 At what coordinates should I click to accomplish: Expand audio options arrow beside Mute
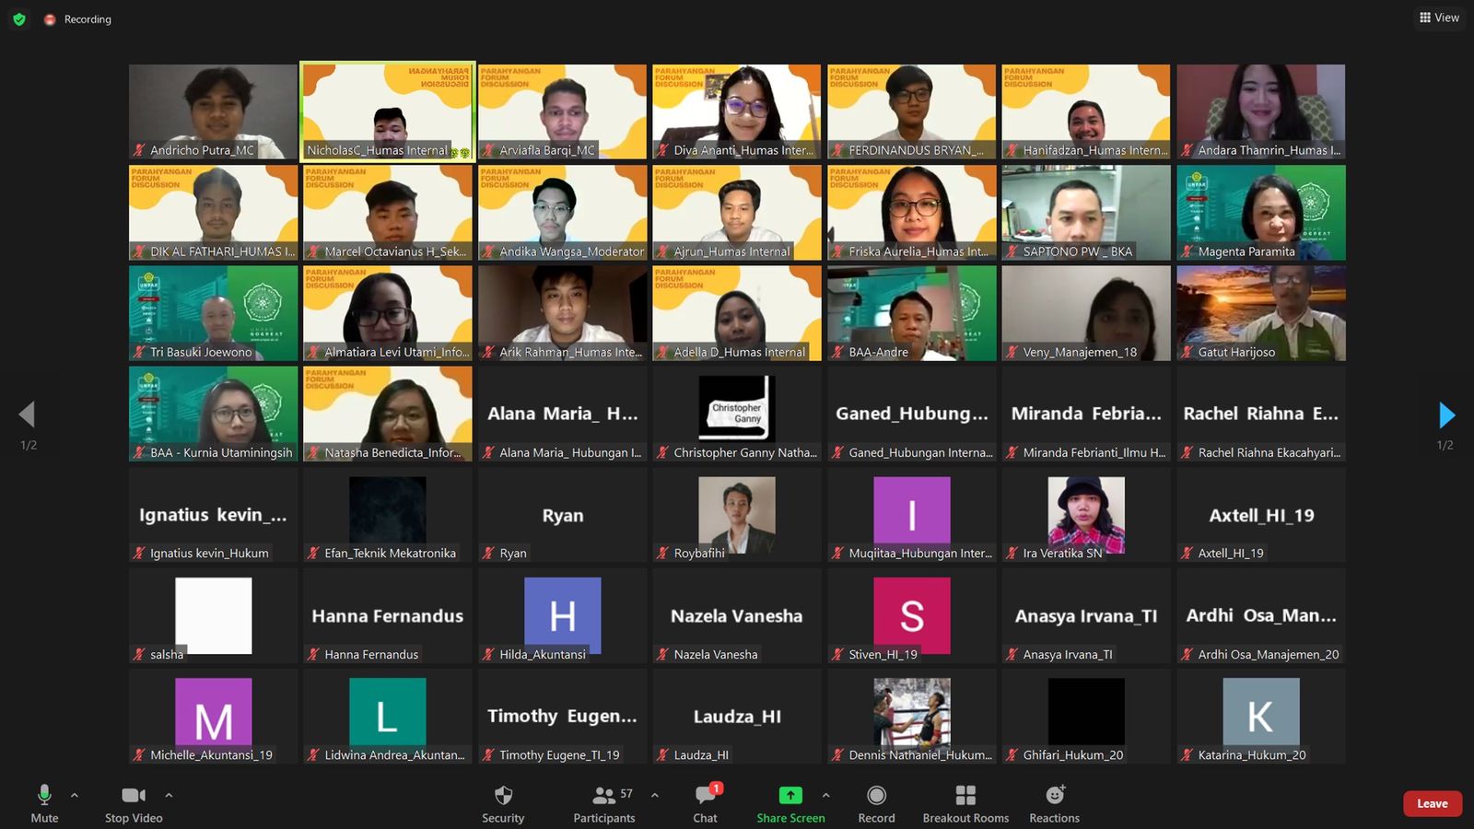pos(75,795)
